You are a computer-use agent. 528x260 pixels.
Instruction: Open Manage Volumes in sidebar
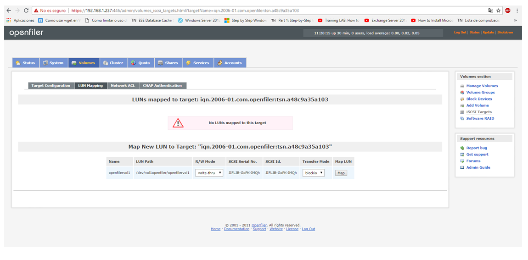[482, 86]
